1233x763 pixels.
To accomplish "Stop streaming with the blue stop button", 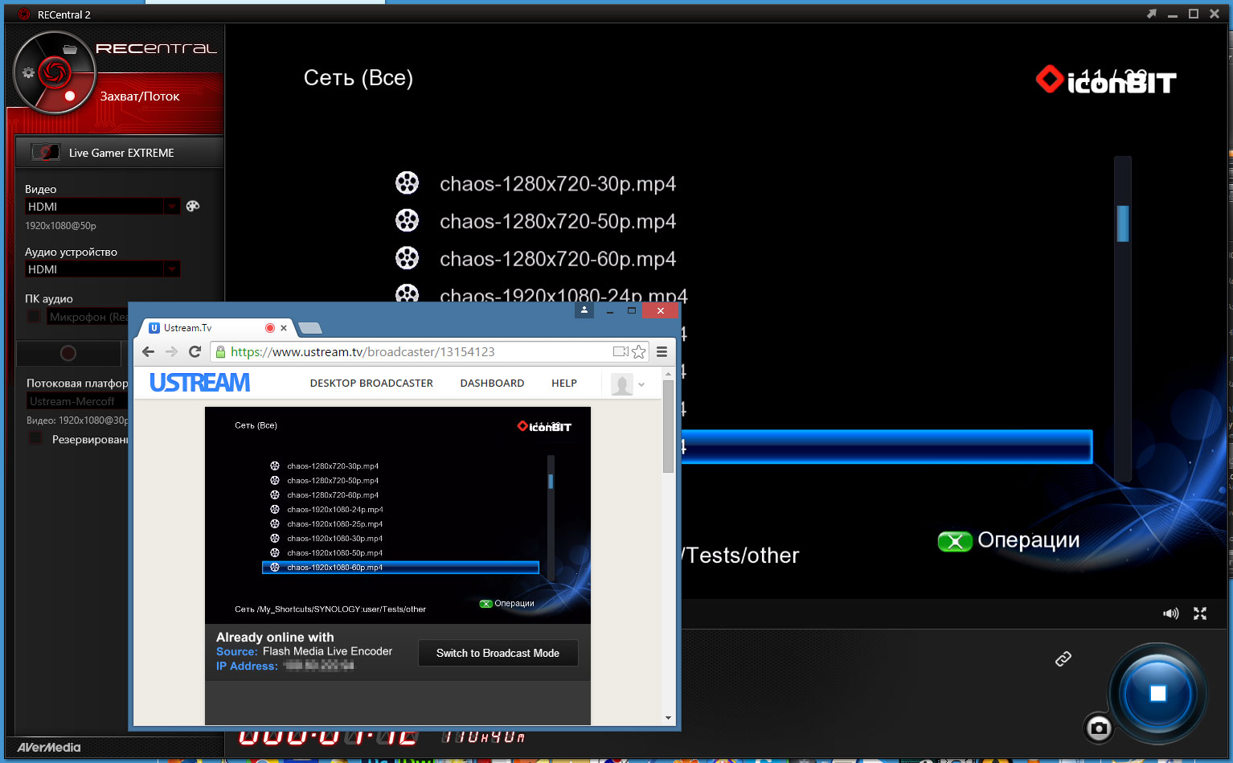I will [1157, 693].
